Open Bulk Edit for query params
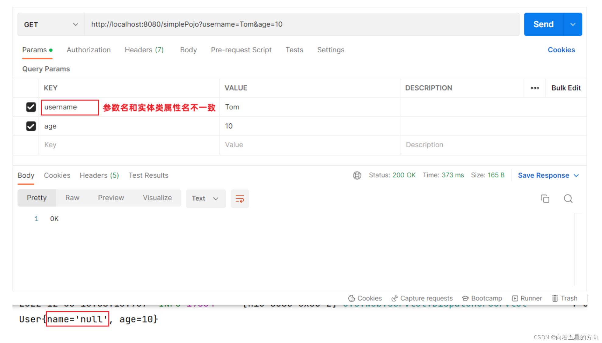 click(566, 88)
